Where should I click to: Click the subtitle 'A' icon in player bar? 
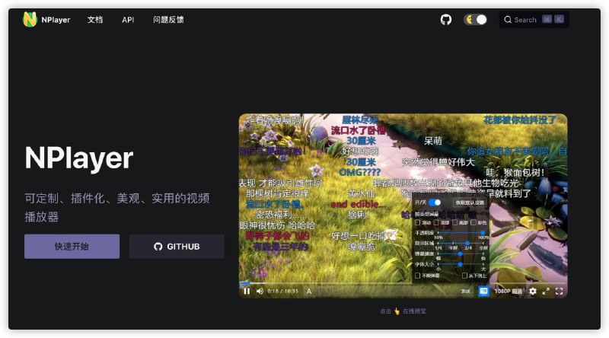(309, 291)
